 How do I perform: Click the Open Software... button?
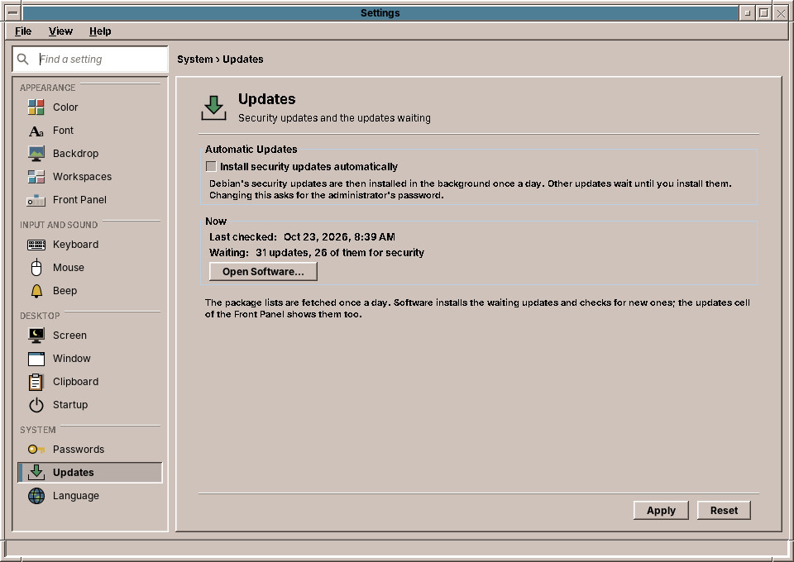click(x=263, y=272)
